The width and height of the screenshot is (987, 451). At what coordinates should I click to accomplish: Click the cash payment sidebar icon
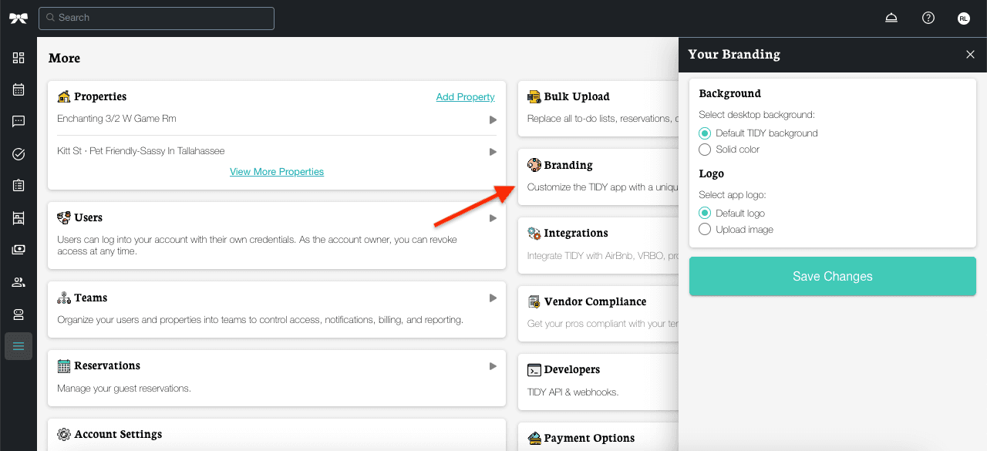[19, 250]
